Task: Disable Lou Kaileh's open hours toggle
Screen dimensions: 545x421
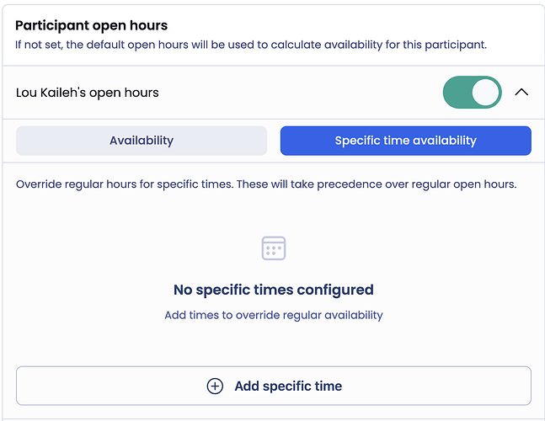Action: (472, 93)
